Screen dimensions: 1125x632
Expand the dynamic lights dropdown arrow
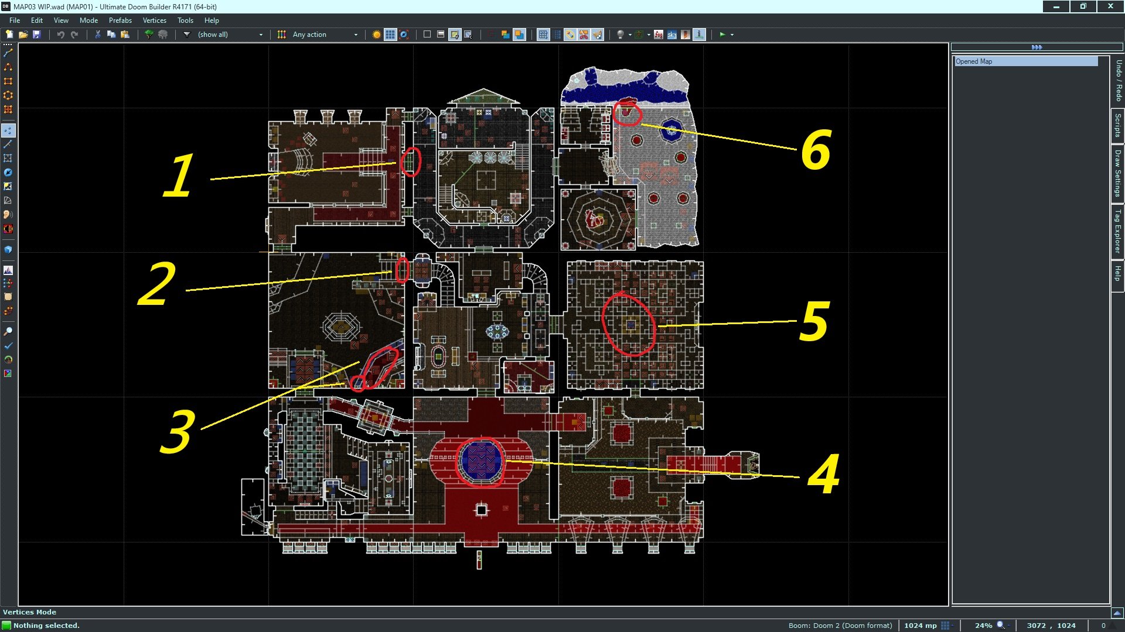[x=630, y=35]
